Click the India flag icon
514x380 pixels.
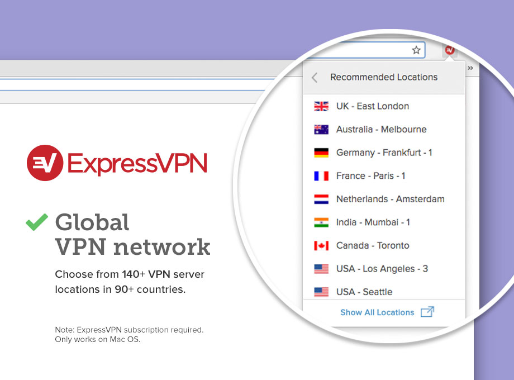[x=321, y=222]
